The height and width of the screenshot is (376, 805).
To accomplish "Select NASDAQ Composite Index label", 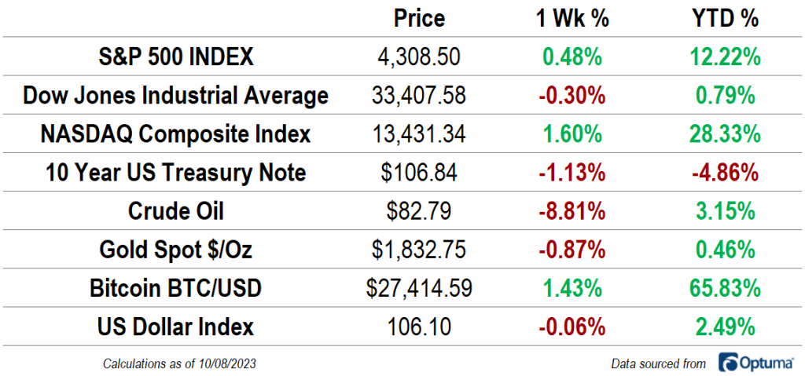I will 175,134.
